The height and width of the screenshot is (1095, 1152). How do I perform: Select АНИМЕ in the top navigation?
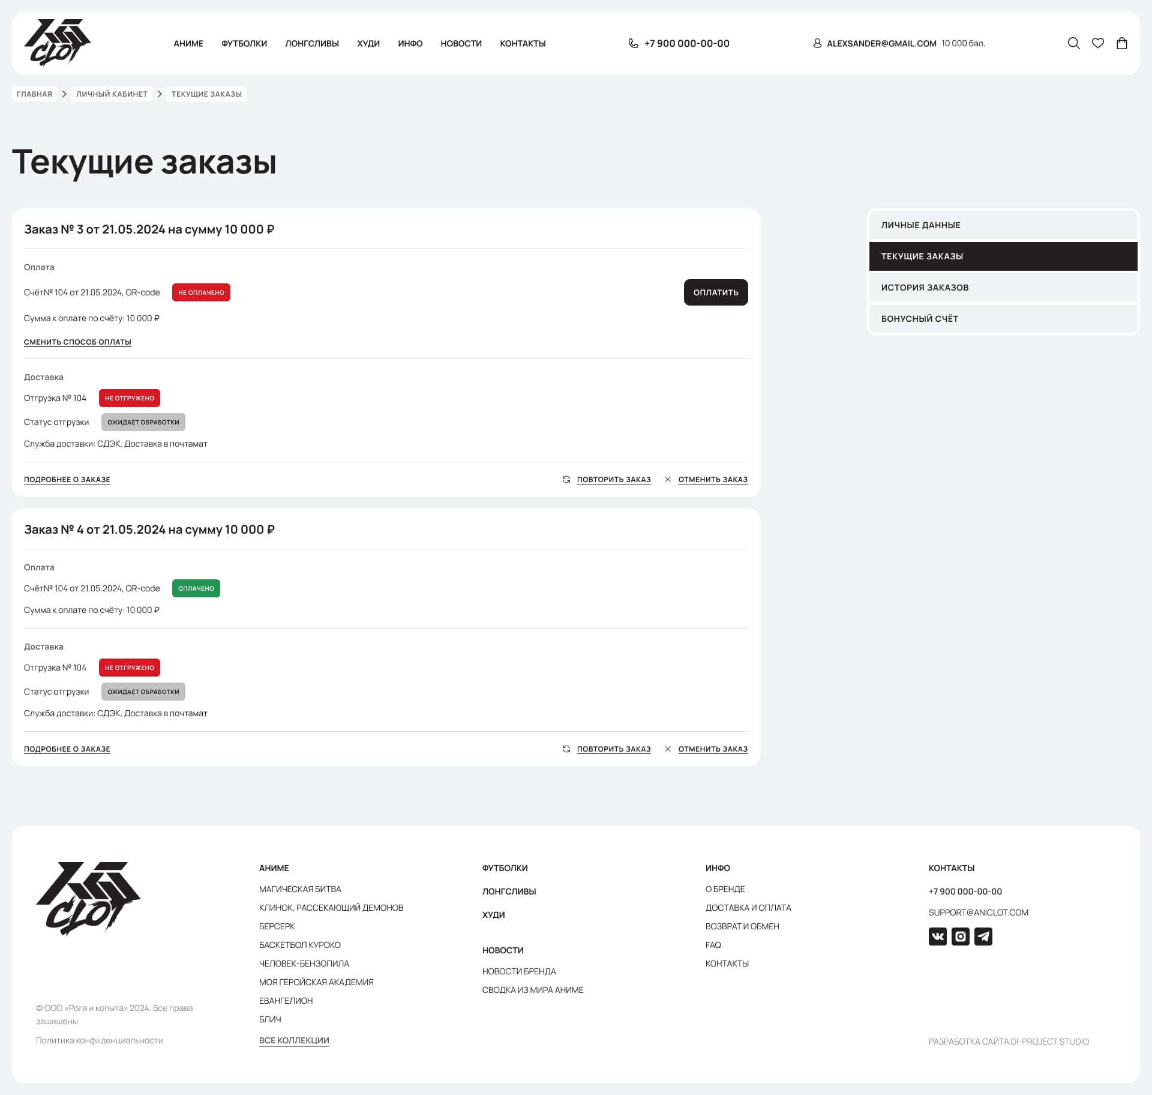188,43
